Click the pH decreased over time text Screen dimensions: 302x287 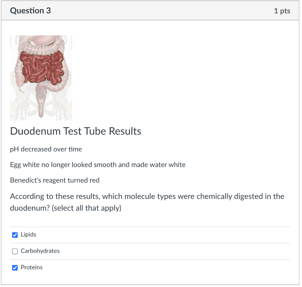click(46, 149)
